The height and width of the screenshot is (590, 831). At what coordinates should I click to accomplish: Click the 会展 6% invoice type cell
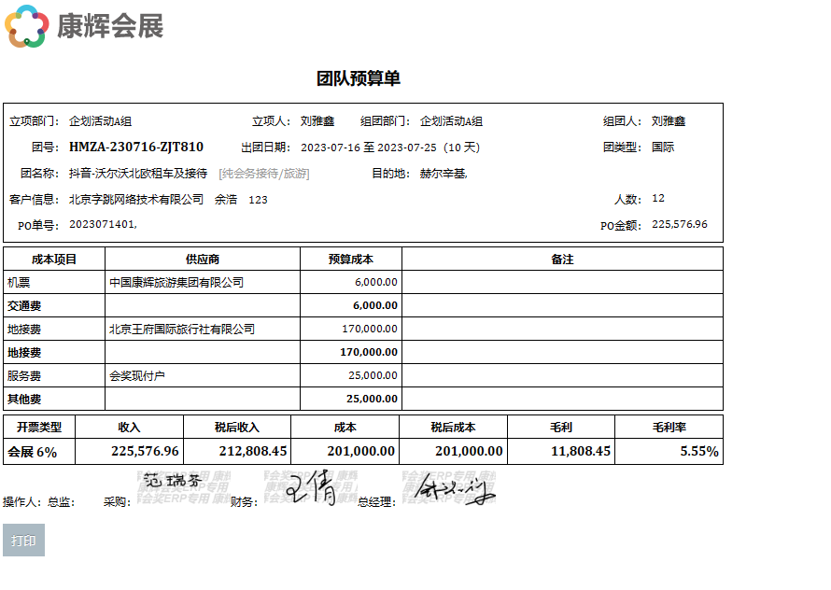33,452
